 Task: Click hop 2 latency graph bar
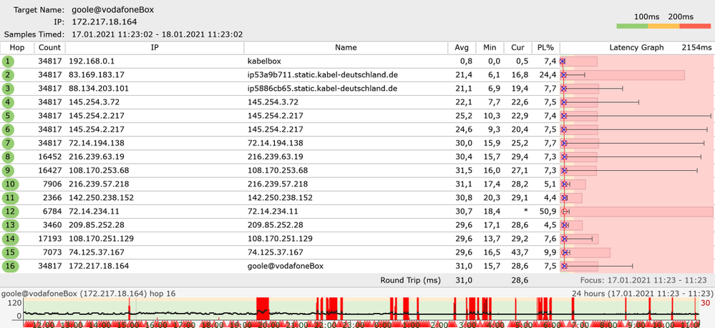(623, 75)
